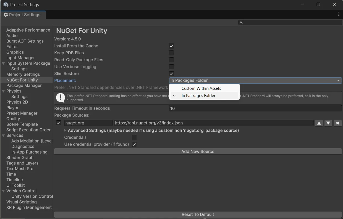This screenshot has width=343, height=219.
Task: Maximize the Project Settings window
Action: pos(318,4)
